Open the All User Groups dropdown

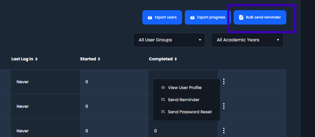click(x=169, y=40)
